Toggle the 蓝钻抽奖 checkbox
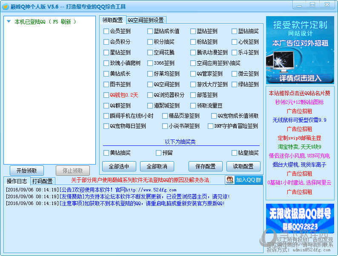 pos(235,31)
